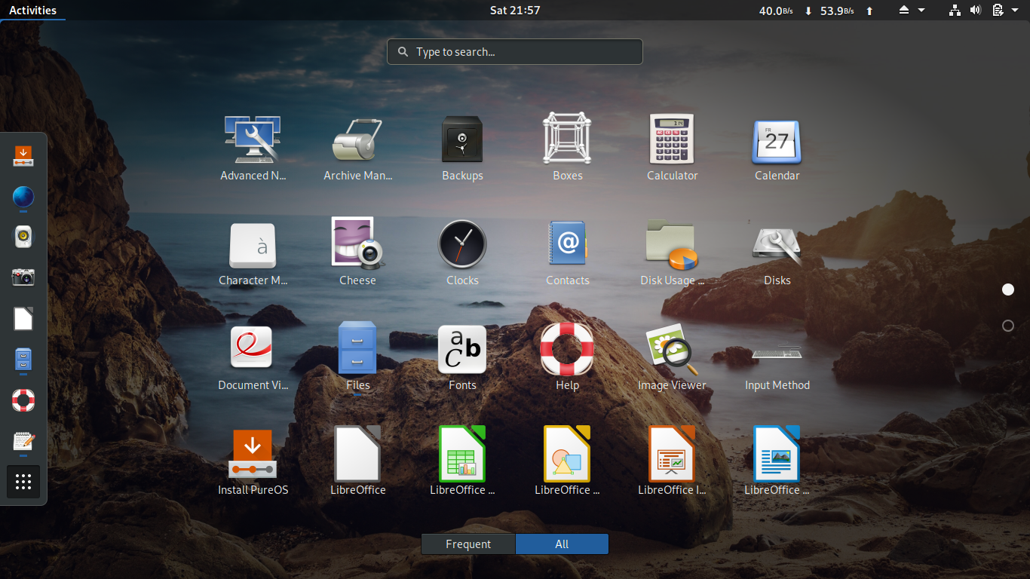Image resolution: width=1030 pixels, height=579 pixels.
Task: Open the Activities menu
Action: coord(33,10)
